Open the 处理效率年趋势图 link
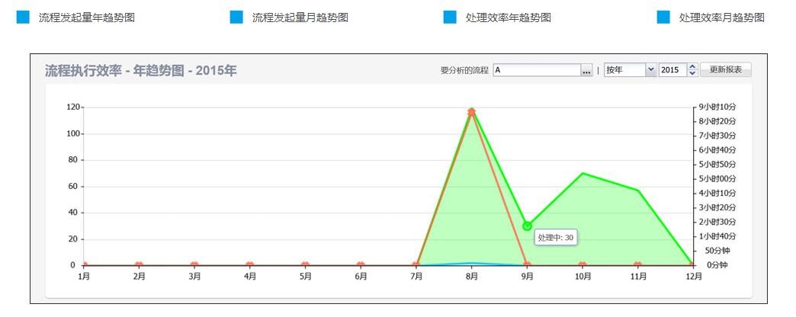796x317 pixels. point(508,18)
